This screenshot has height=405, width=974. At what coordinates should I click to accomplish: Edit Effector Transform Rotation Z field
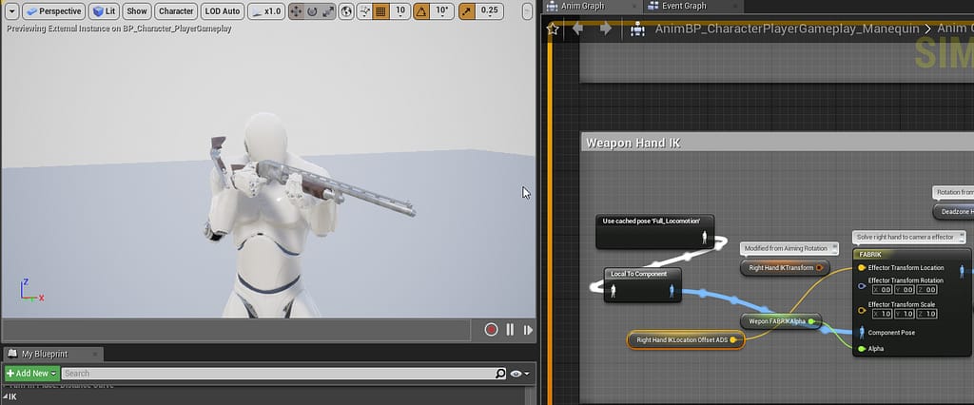click(x=926, y=289)
